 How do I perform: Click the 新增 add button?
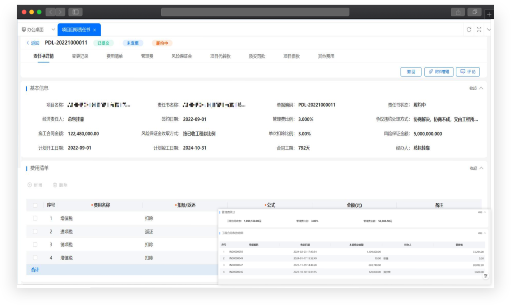coord(35,185)
